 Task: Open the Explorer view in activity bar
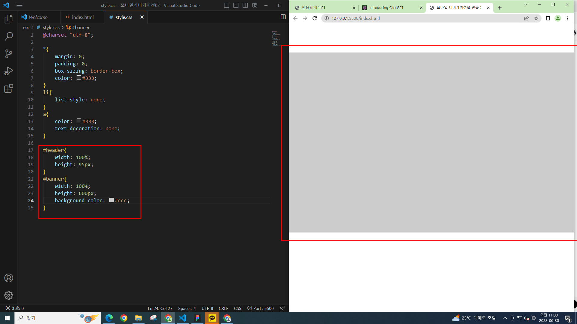[x=9, y=19]
